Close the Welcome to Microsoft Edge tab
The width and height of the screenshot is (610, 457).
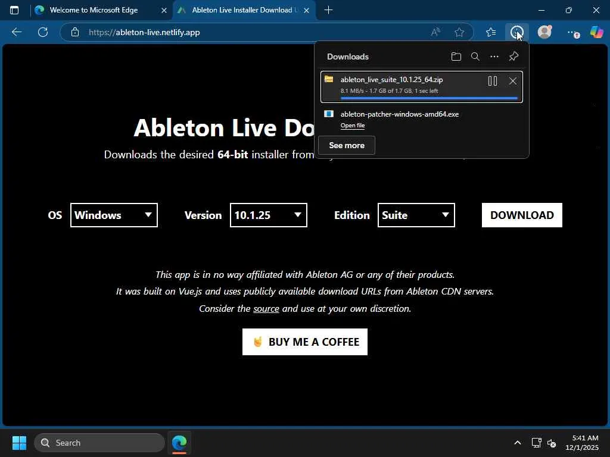click(x=164, y=11)
